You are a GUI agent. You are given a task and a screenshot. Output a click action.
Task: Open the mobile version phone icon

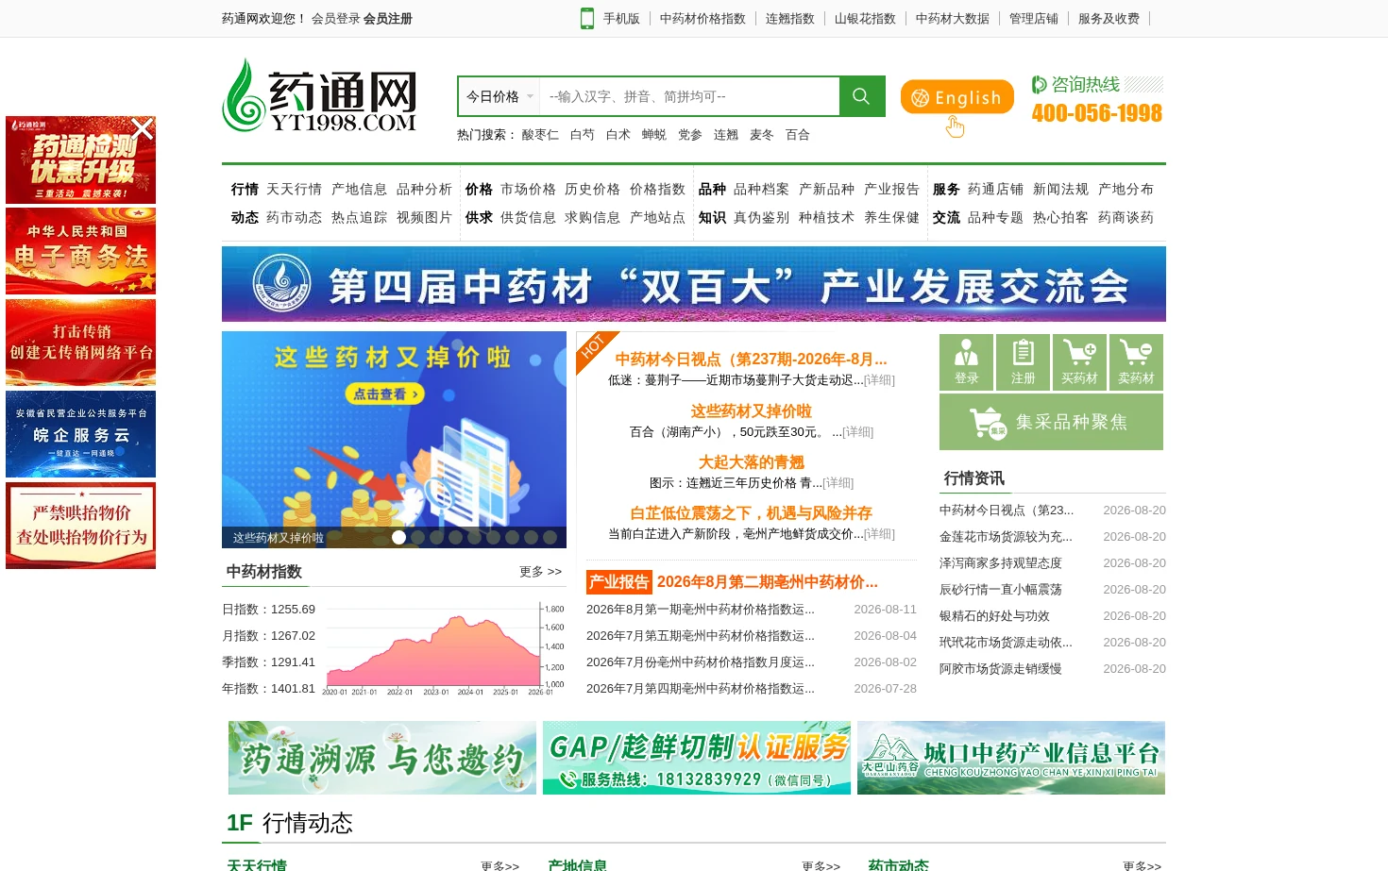coord(587,18)
